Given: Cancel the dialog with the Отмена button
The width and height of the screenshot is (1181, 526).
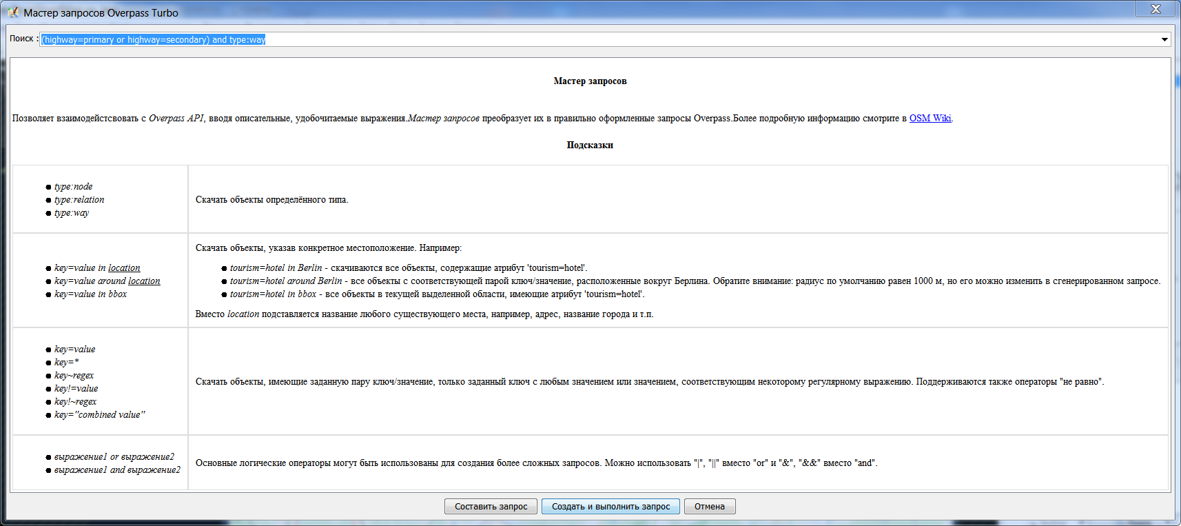Looking at the screenshot, I should coord(709,507).
